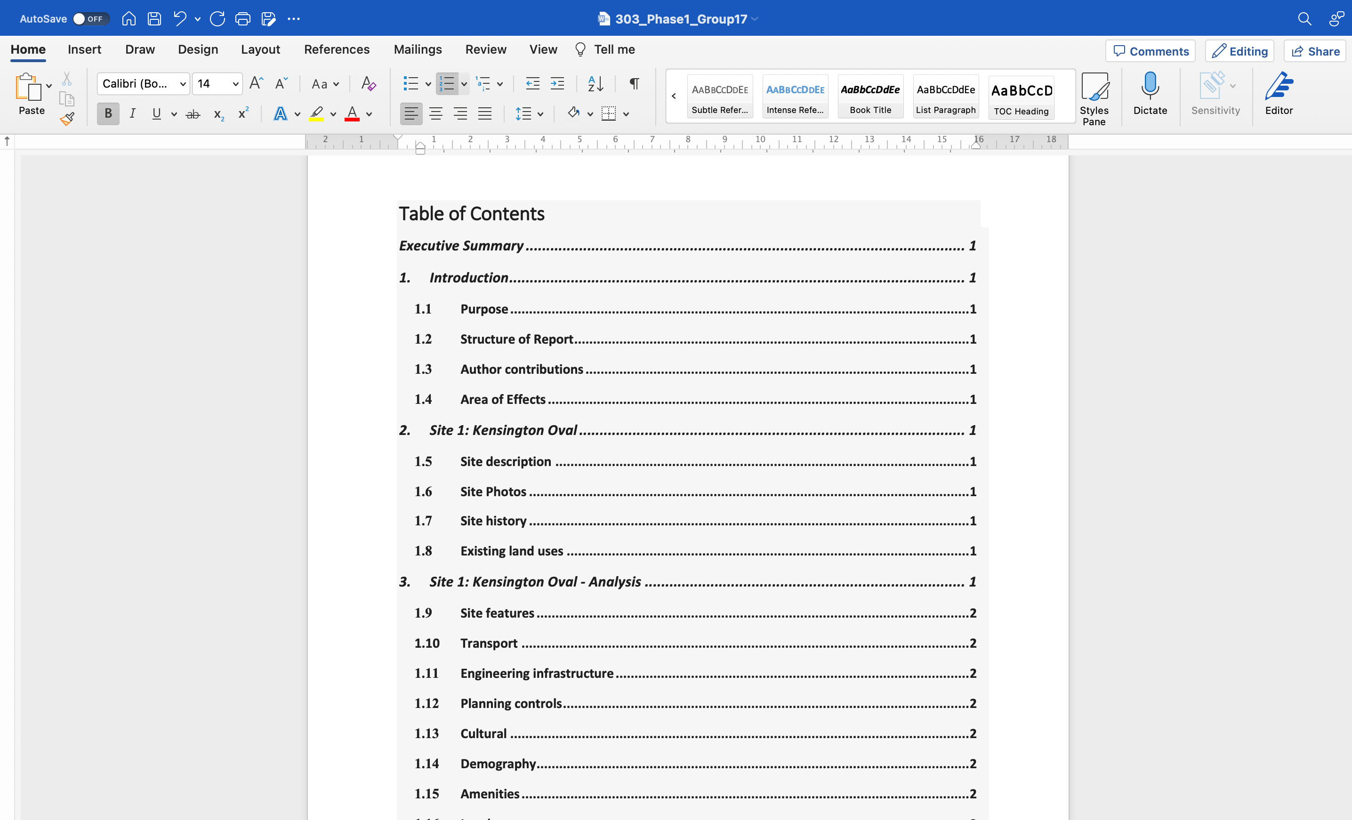This screenshot has width=1352, height=820.
Task: Expand the font size dropdown
Action: [x=235, y=84]
